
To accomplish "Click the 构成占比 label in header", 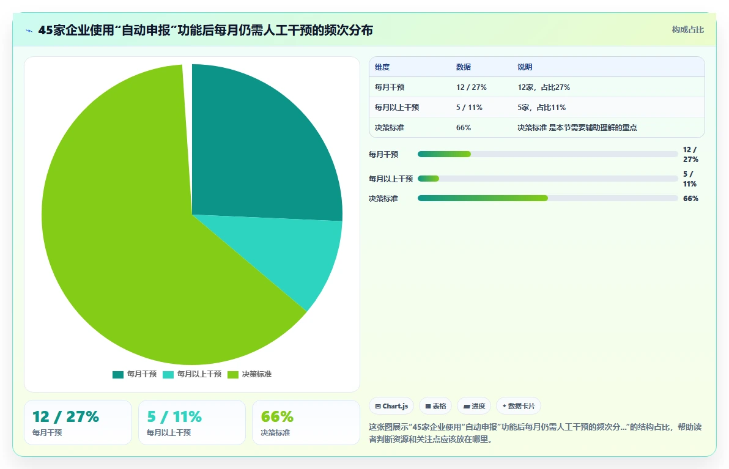I will click(x=687, y=30).
